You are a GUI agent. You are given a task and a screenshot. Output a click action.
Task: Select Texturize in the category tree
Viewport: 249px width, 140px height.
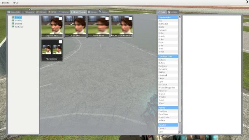[19, 27]
